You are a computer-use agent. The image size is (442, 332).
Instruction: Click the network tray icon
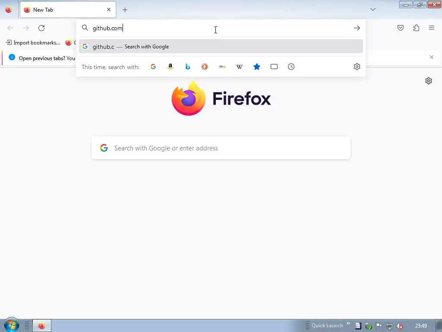pyautogui.click(x=389, y=326)
